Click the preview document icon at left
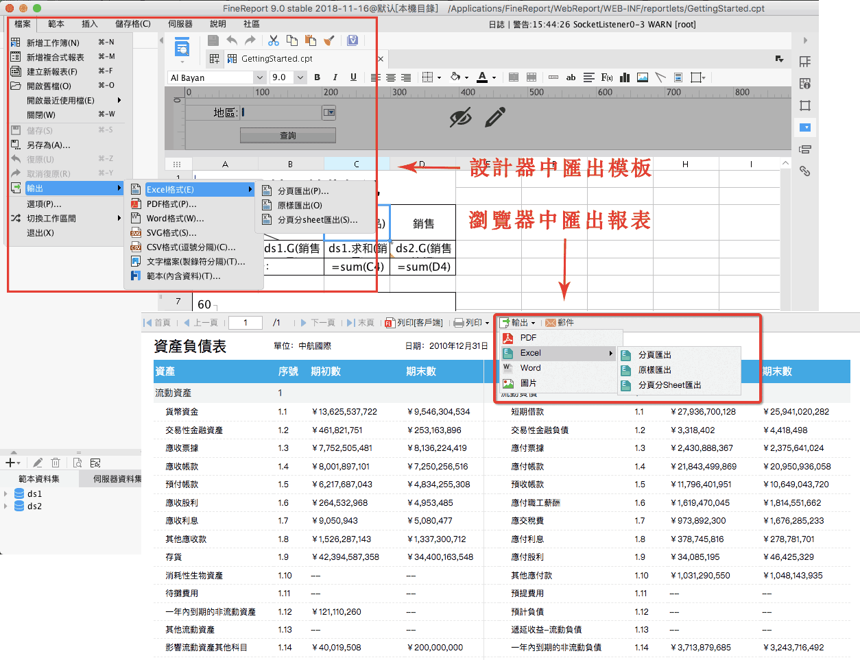Image resolution: width=860 pixels, height=660 pixels. [182, 49]
